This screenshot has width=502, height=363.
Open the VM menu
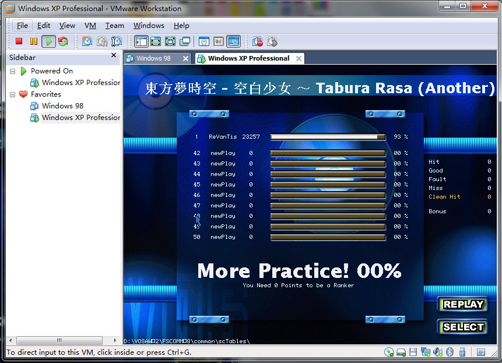[x=90, y=26]
